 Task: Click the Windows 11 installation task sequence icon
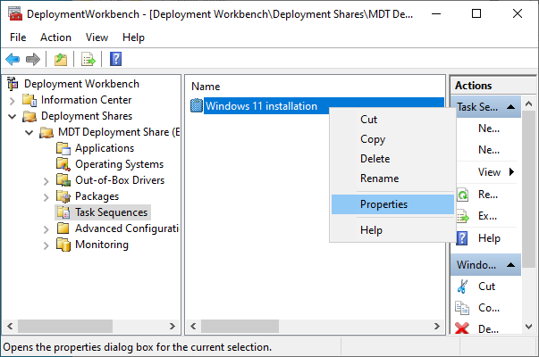pyautogui.click(x=197, y=105)
